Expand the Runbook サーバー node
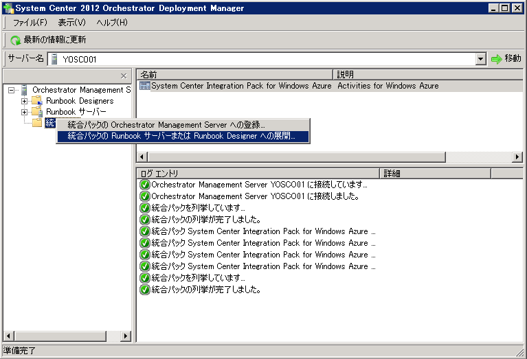This screenshot has height=359, width=527. coord(24,112)
